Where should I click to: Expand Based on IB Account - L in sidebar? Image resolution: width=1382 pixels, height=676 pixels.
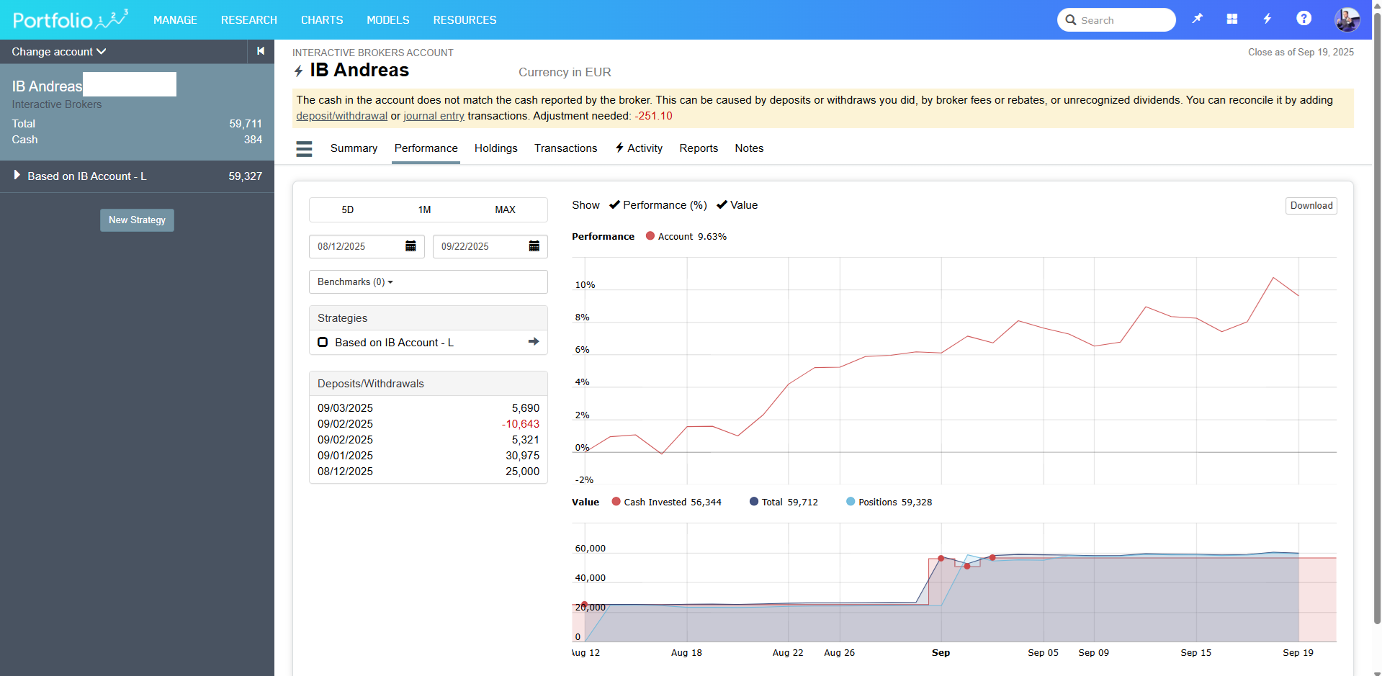(x=17, y=175)
